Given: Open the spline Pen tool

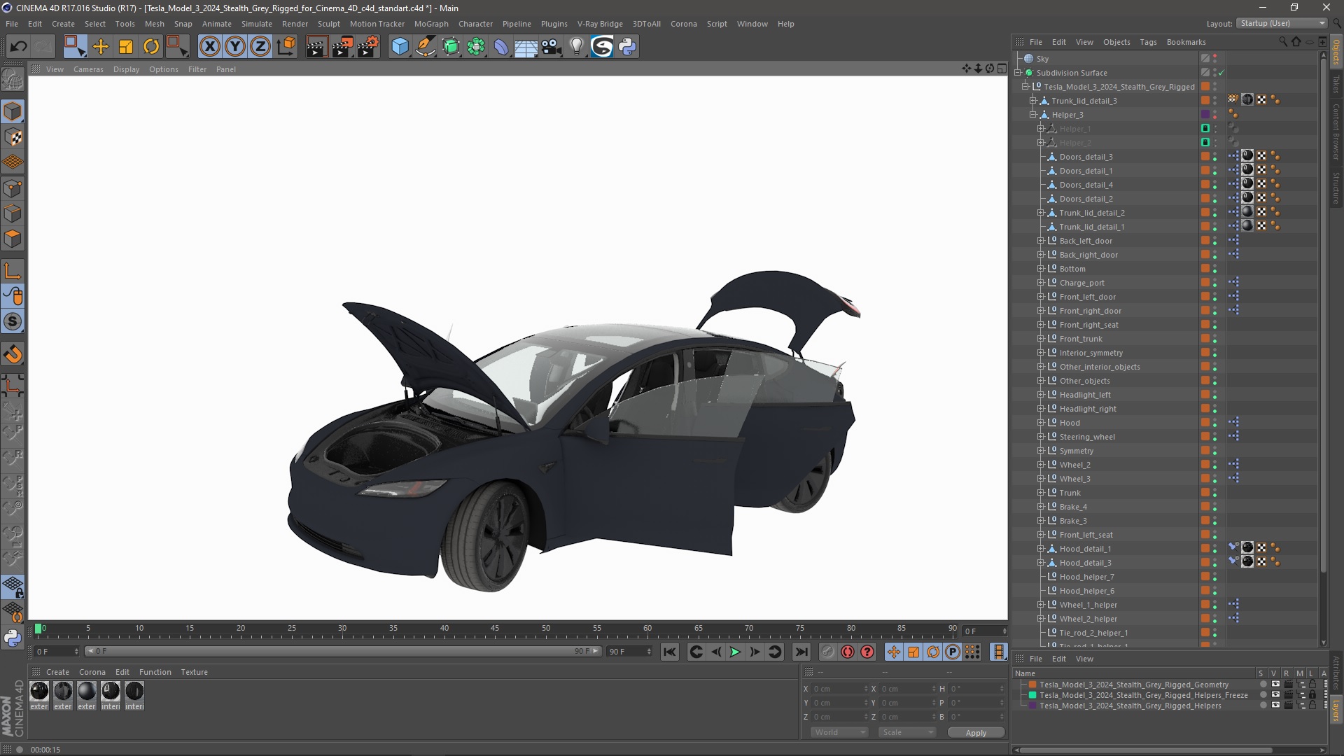Looking at the screenshot, I should (425, 47).
